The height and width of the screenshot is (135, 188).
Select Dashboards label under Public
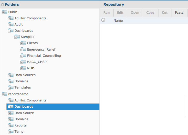click(x=24, y=30)
